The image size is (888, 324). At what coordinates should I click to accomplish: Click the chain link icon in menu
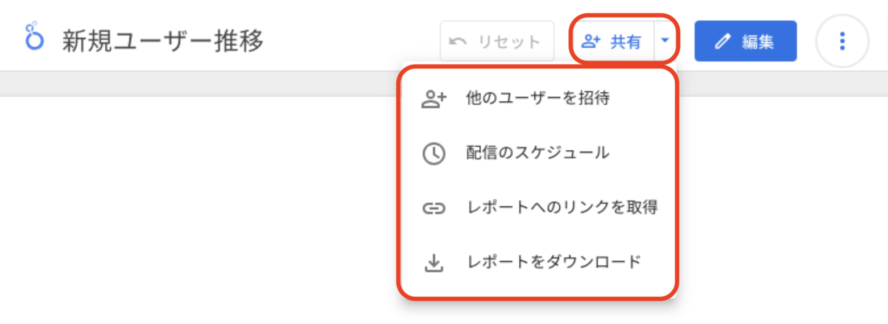tap(433, 208)
